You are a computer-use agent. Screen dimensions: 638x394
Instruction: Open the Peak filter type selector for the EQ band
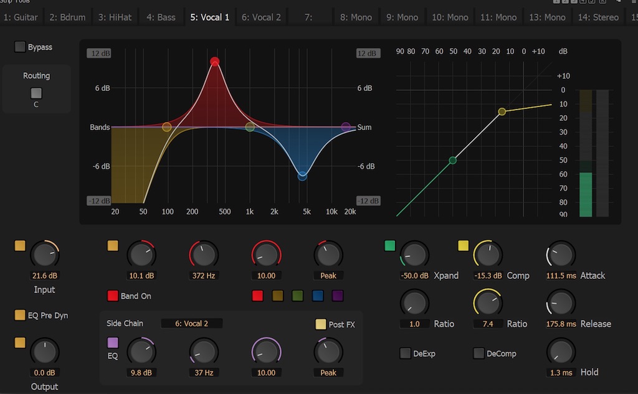328,276
